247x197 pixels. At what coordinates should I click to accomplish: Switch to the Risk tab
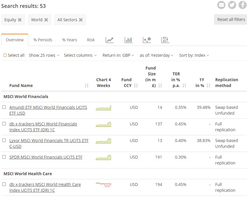point(91,40)
